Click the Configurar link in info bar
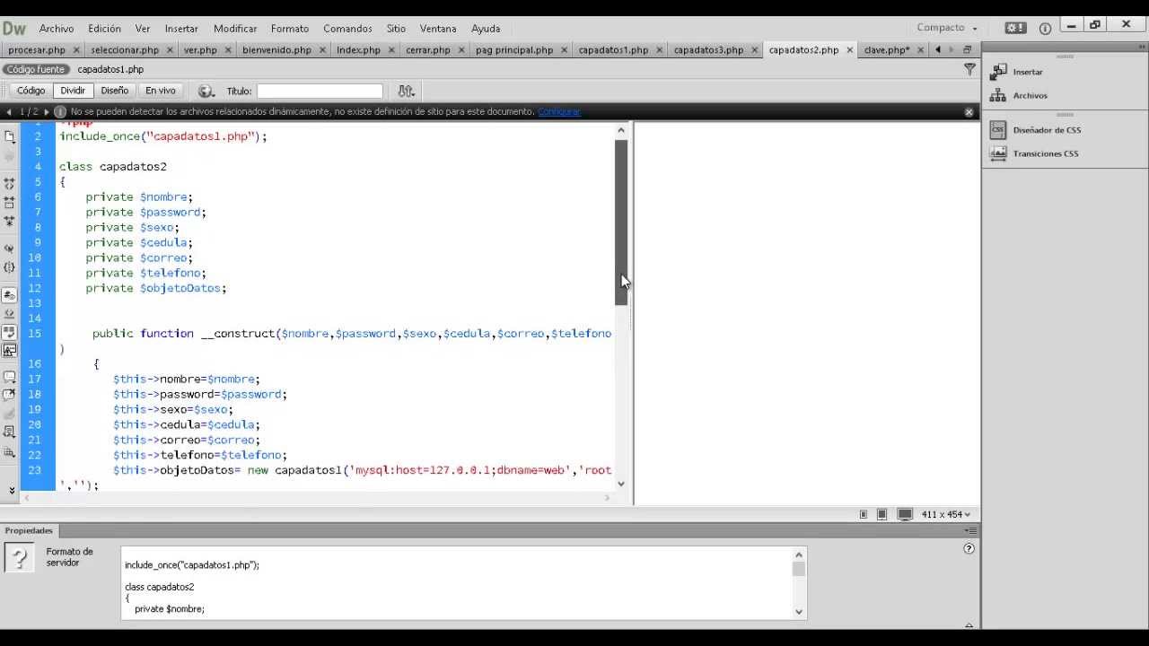Viewport: 1149px width, 646px height. point(559,111)
